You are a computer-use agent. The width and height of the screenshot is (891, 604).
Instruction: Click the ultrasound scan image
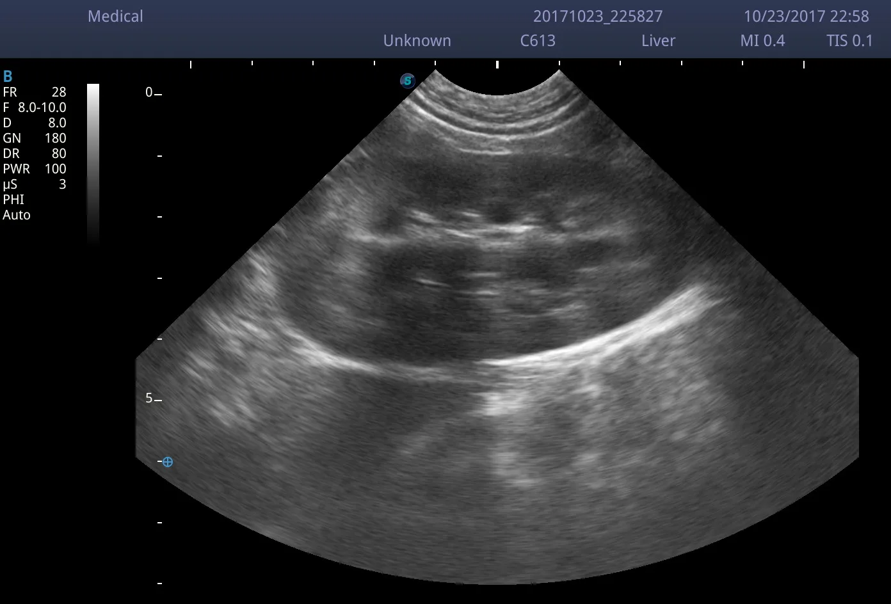tap(497, 327)
